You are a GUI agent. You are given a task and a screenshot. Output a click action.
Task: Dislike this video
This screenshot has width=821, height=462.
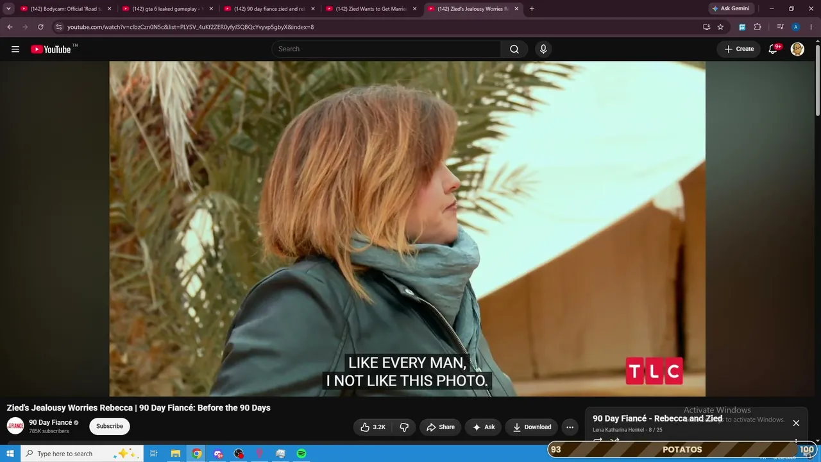[404, 427]
